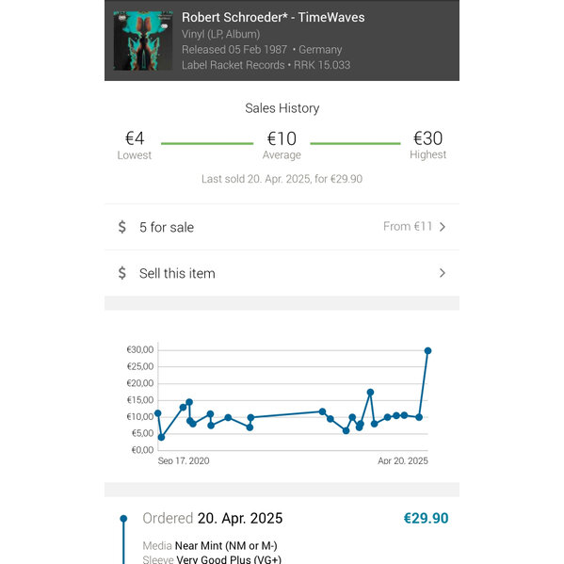Tap Sell this item row

282,273
